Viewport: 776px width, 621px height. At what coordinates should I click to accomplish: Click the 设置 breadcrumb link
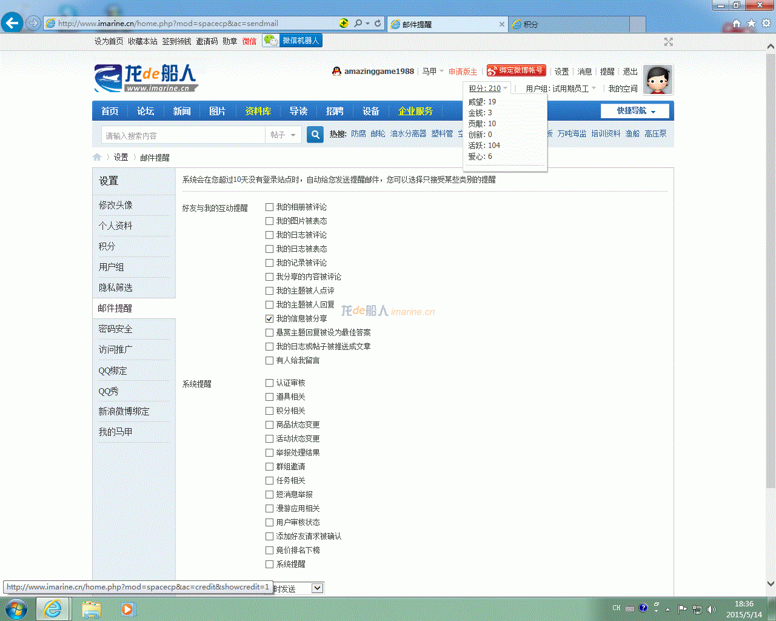coord(121,158)
